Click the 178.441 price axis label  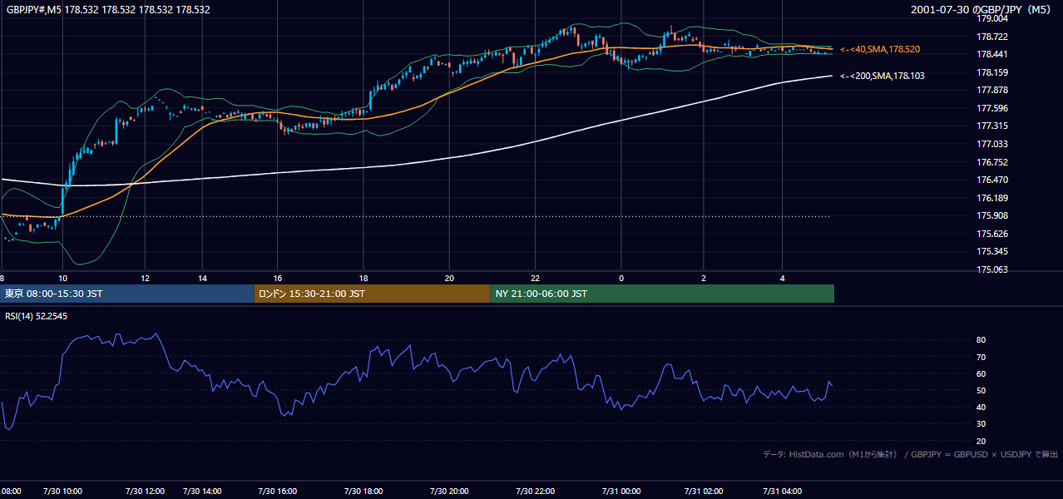[x=991, y=55]
